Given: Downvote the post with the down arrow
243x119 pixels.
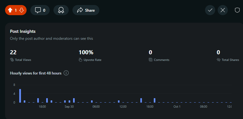Looking at the screenshot, I should point(22,10).
